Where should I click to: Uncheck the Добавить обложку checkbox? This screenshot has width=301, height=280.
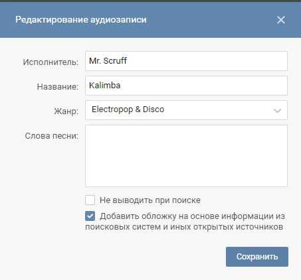point(90,216)
